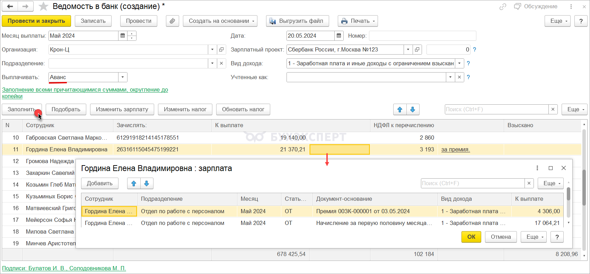590x274 pixels.
Task: Move salary row down in popup dialog
Action: pyautogui.click(x=147, y=183)
